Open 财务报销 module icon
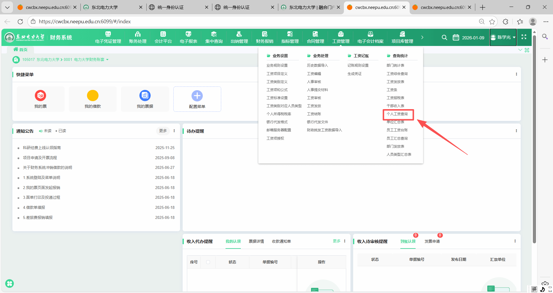This screenshot has width=553, height=293. pyautogui.click(x=264, y=34)
